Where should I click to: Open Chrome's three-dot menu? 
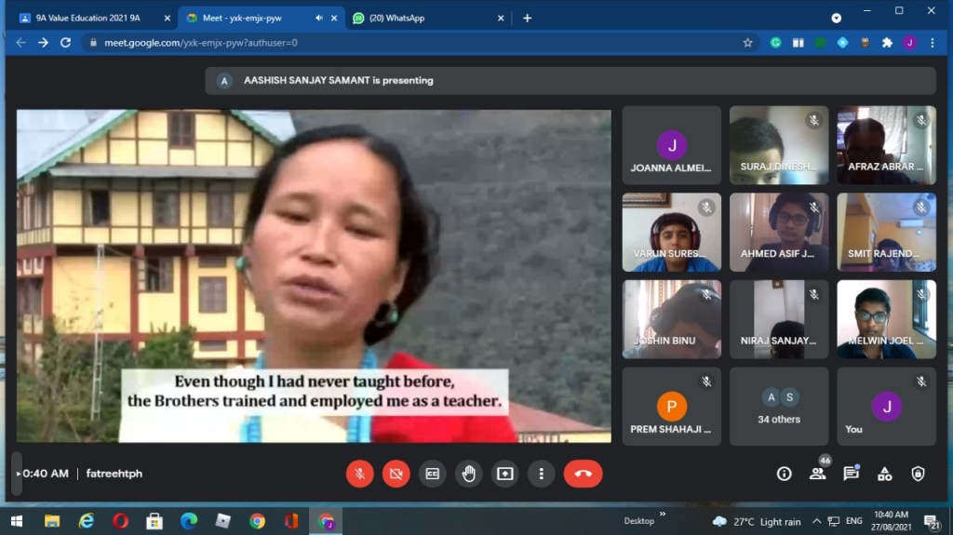tap(933, 43)
